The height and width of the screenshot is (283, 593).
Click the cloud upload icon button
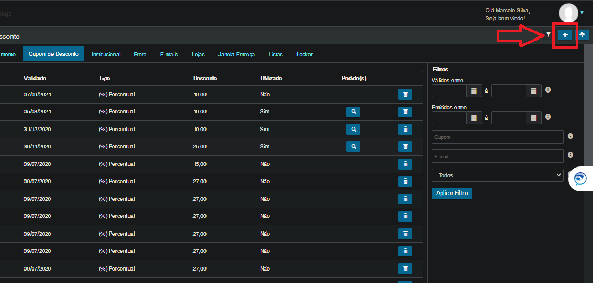coord(583,35)
